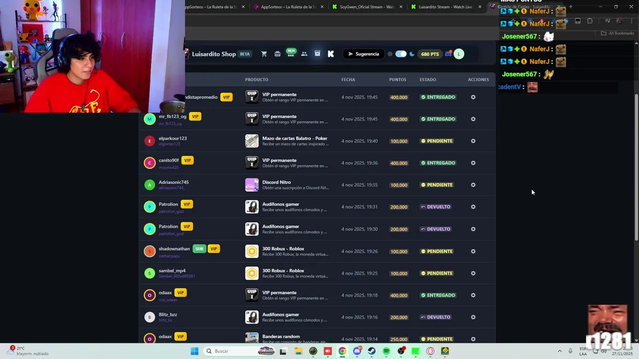Open actions gear for elparkour123 row

click(x=473, y=141)
